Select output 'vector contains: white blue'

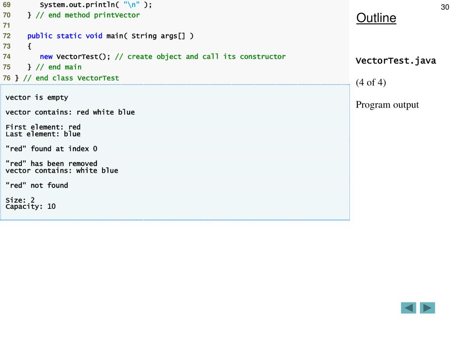coord(62,170)
